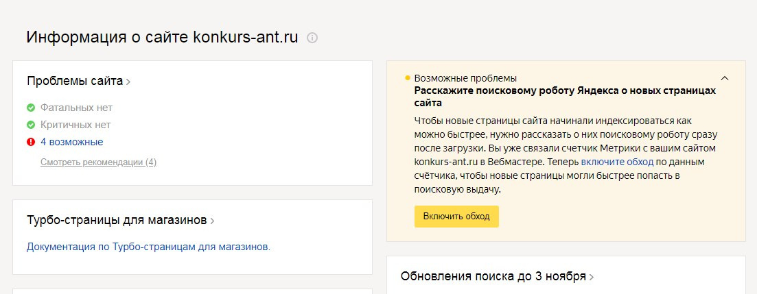Click the Фатальных нет status text
The width and height of the screenshot is (757, 294).
click(76, 108)
